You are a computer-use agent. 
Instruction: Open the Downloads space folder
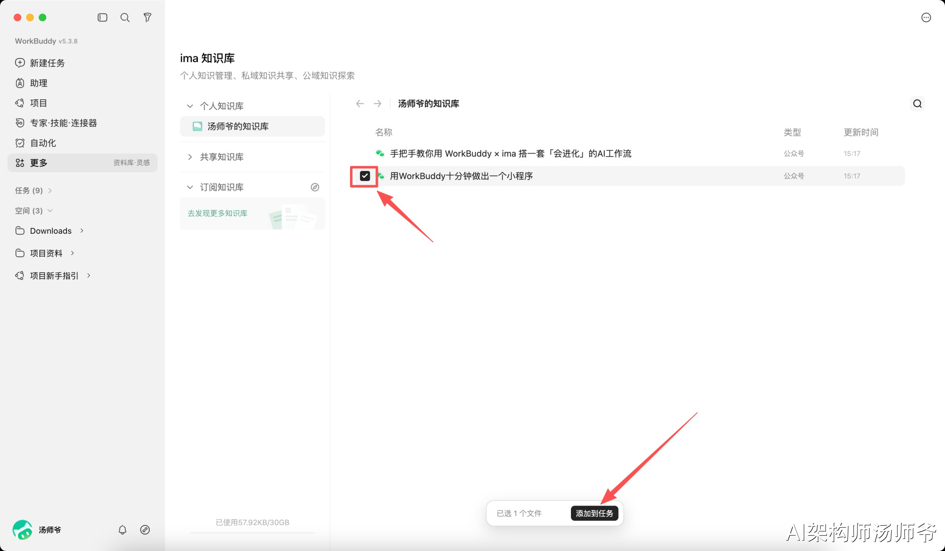50,231
